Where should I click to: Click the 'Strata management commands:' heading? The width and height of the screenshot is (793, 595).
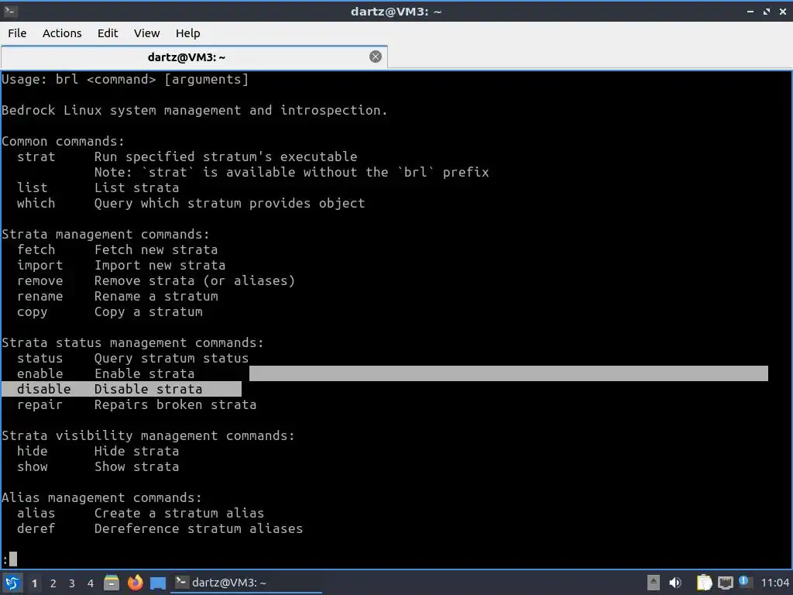pos(105,234)
